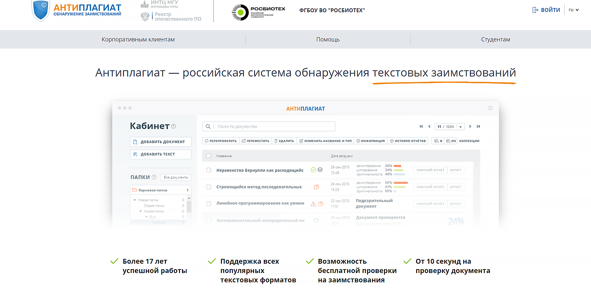Viewport: 591px width, 291px height.
Task: Click the hamburger menu icon in preview
Action: 490,108
